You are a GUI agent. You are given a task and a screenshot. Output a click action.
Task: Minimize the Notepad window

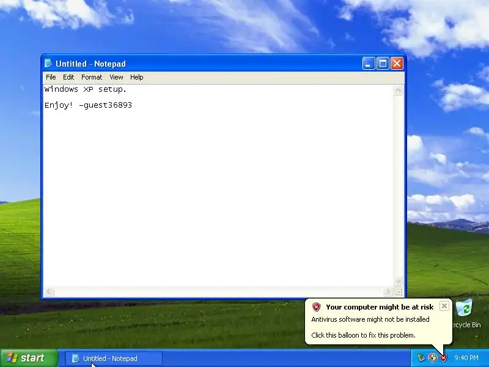369,64
